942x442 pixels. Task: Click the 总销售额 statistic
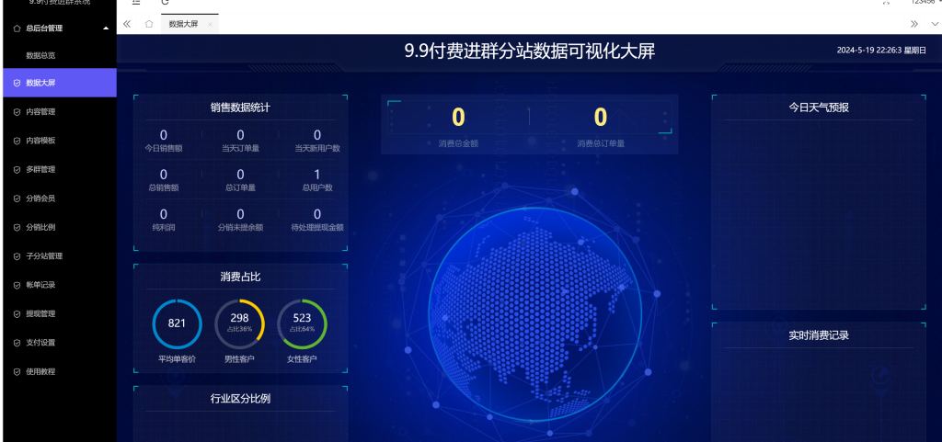click(164, 180)
